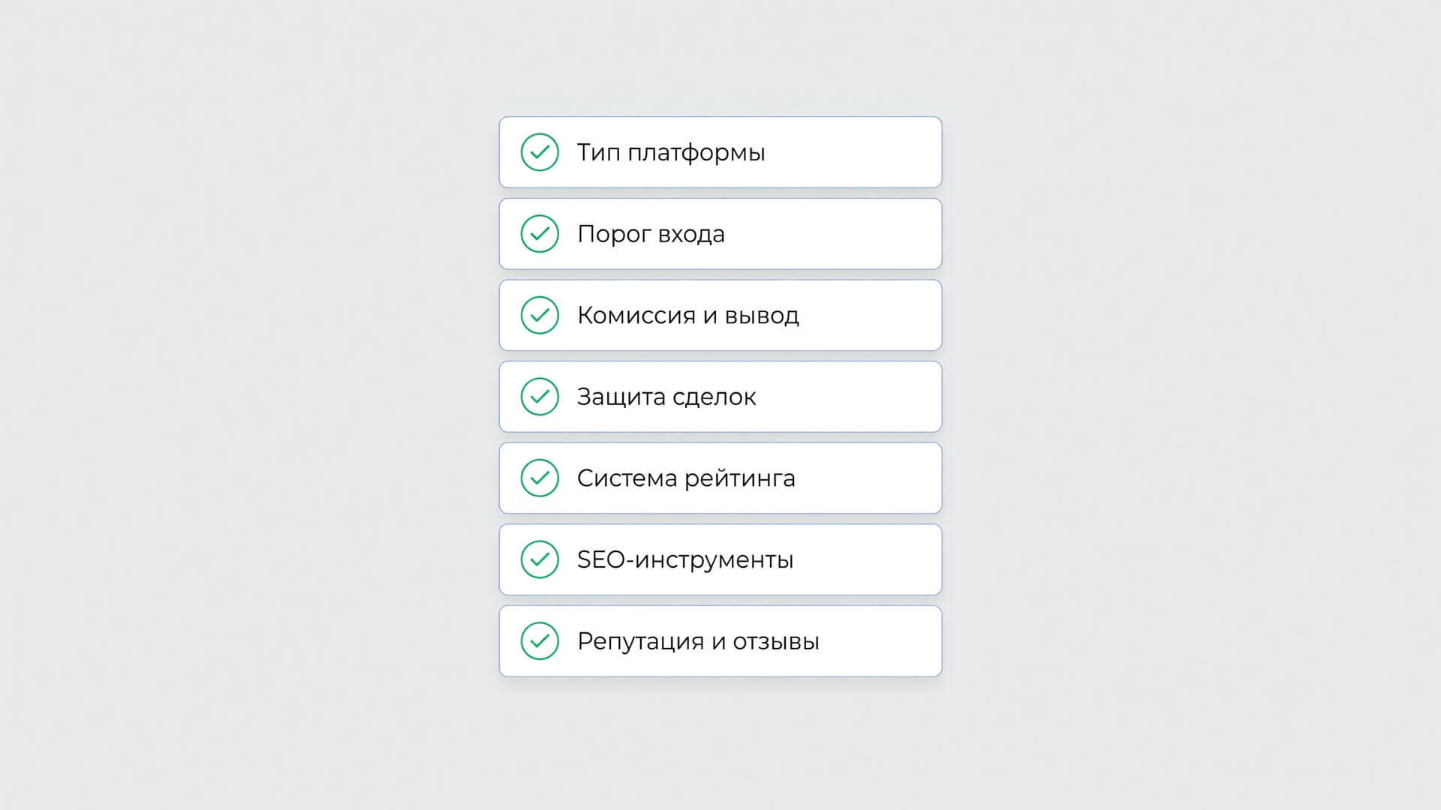
Task: Click empty area of Тип платформы card
Action: point(856,152)
